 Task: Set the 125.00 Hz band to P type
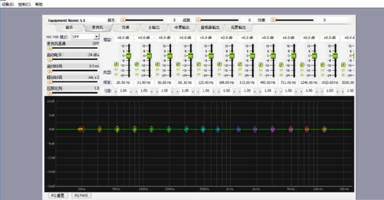(199, 64)
